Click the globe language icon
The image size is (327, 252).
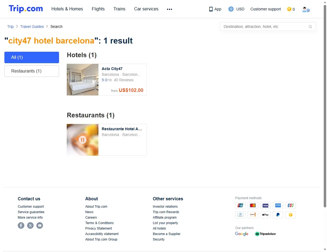231,9
